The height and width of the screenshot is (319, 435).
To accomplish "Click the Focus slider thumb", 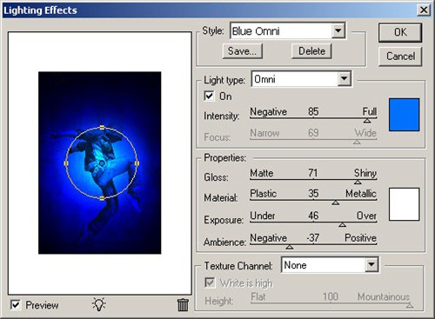I will point(357,142).
